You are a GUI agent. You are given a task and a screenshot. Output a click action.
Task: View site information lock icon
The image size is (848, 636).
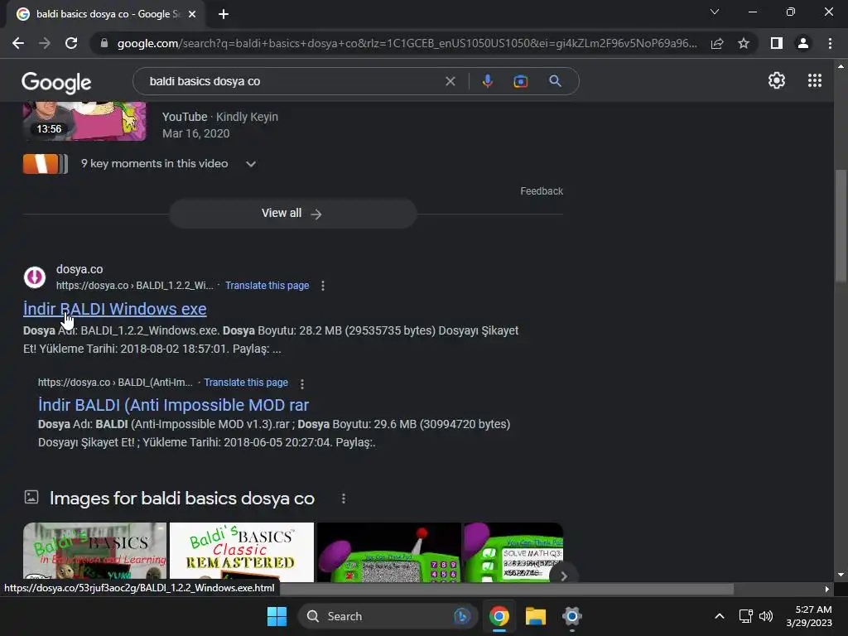(104, 43)
